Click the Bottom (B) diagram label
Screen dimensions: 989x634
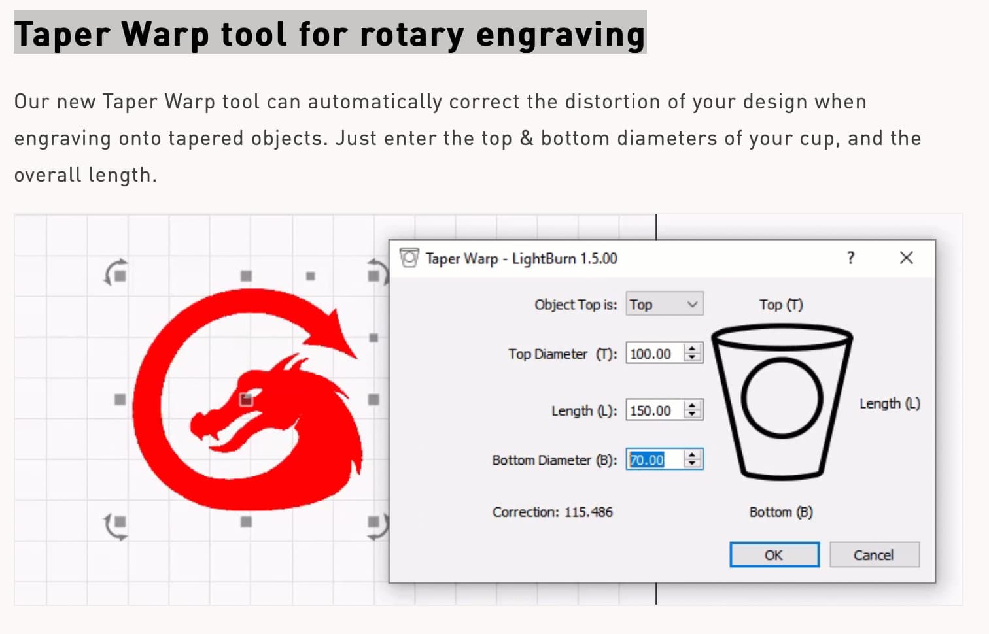pyautogui.click(x=781, y=512)
